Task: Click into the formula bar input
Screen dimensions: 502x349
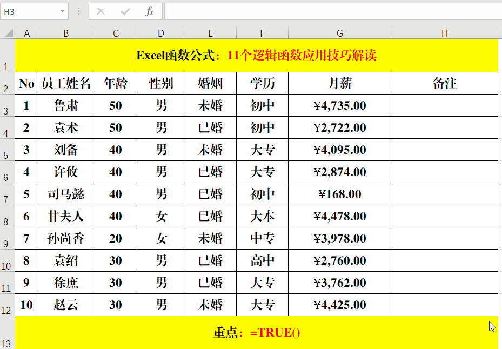Action: (333, 11)
